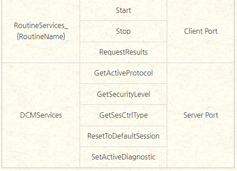Screen dimensions: 237x171
Task: Click the ResetToDefaultSession operation cell
Action: click(123, 136)
